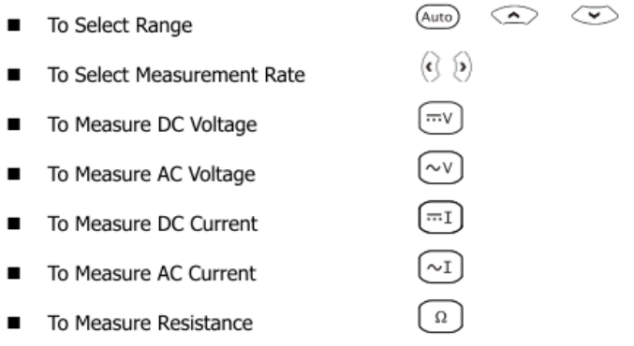Click the "To Measure DC Voltage" text
This screenshot has height=346, width=634.
(x=153, y=124)
